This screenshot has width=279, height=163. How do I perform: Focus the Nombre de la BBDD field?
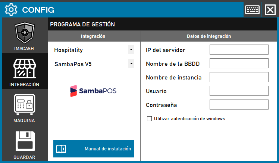[239, 63]
